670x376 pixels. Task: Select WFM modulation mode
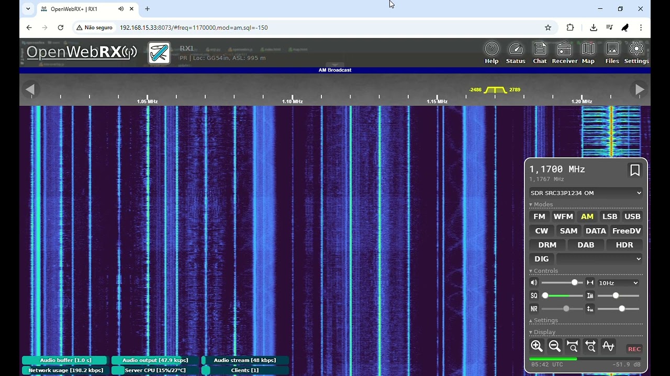click(x=563, y=216)
